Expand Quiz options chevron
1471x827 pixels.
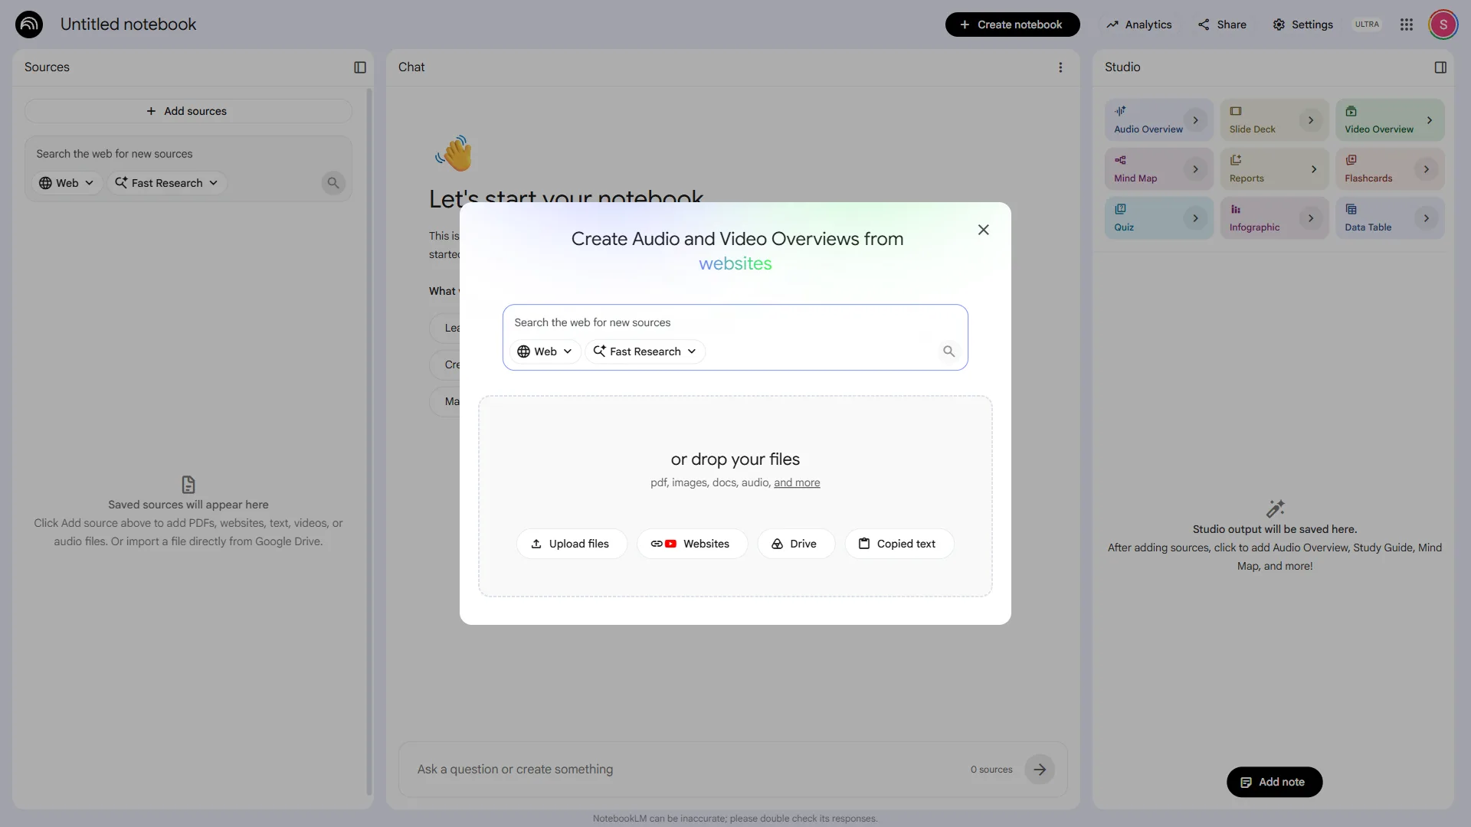point(1195,218)
